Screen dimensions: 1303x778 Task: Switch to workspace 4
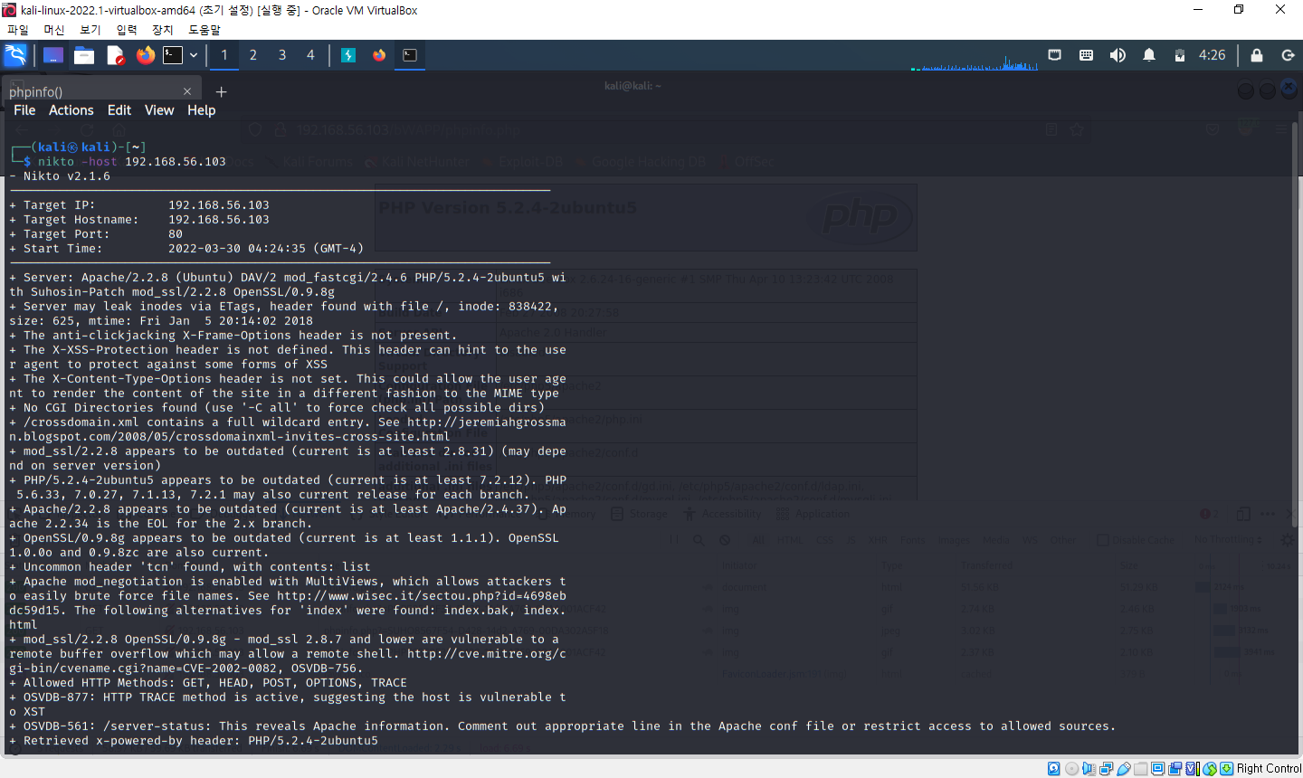pos(310,55)
